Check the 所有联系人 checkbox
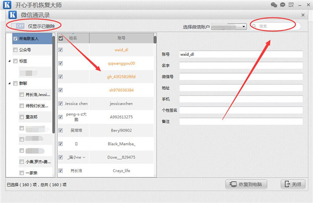 pyautogui.click(x=15, y=39)
